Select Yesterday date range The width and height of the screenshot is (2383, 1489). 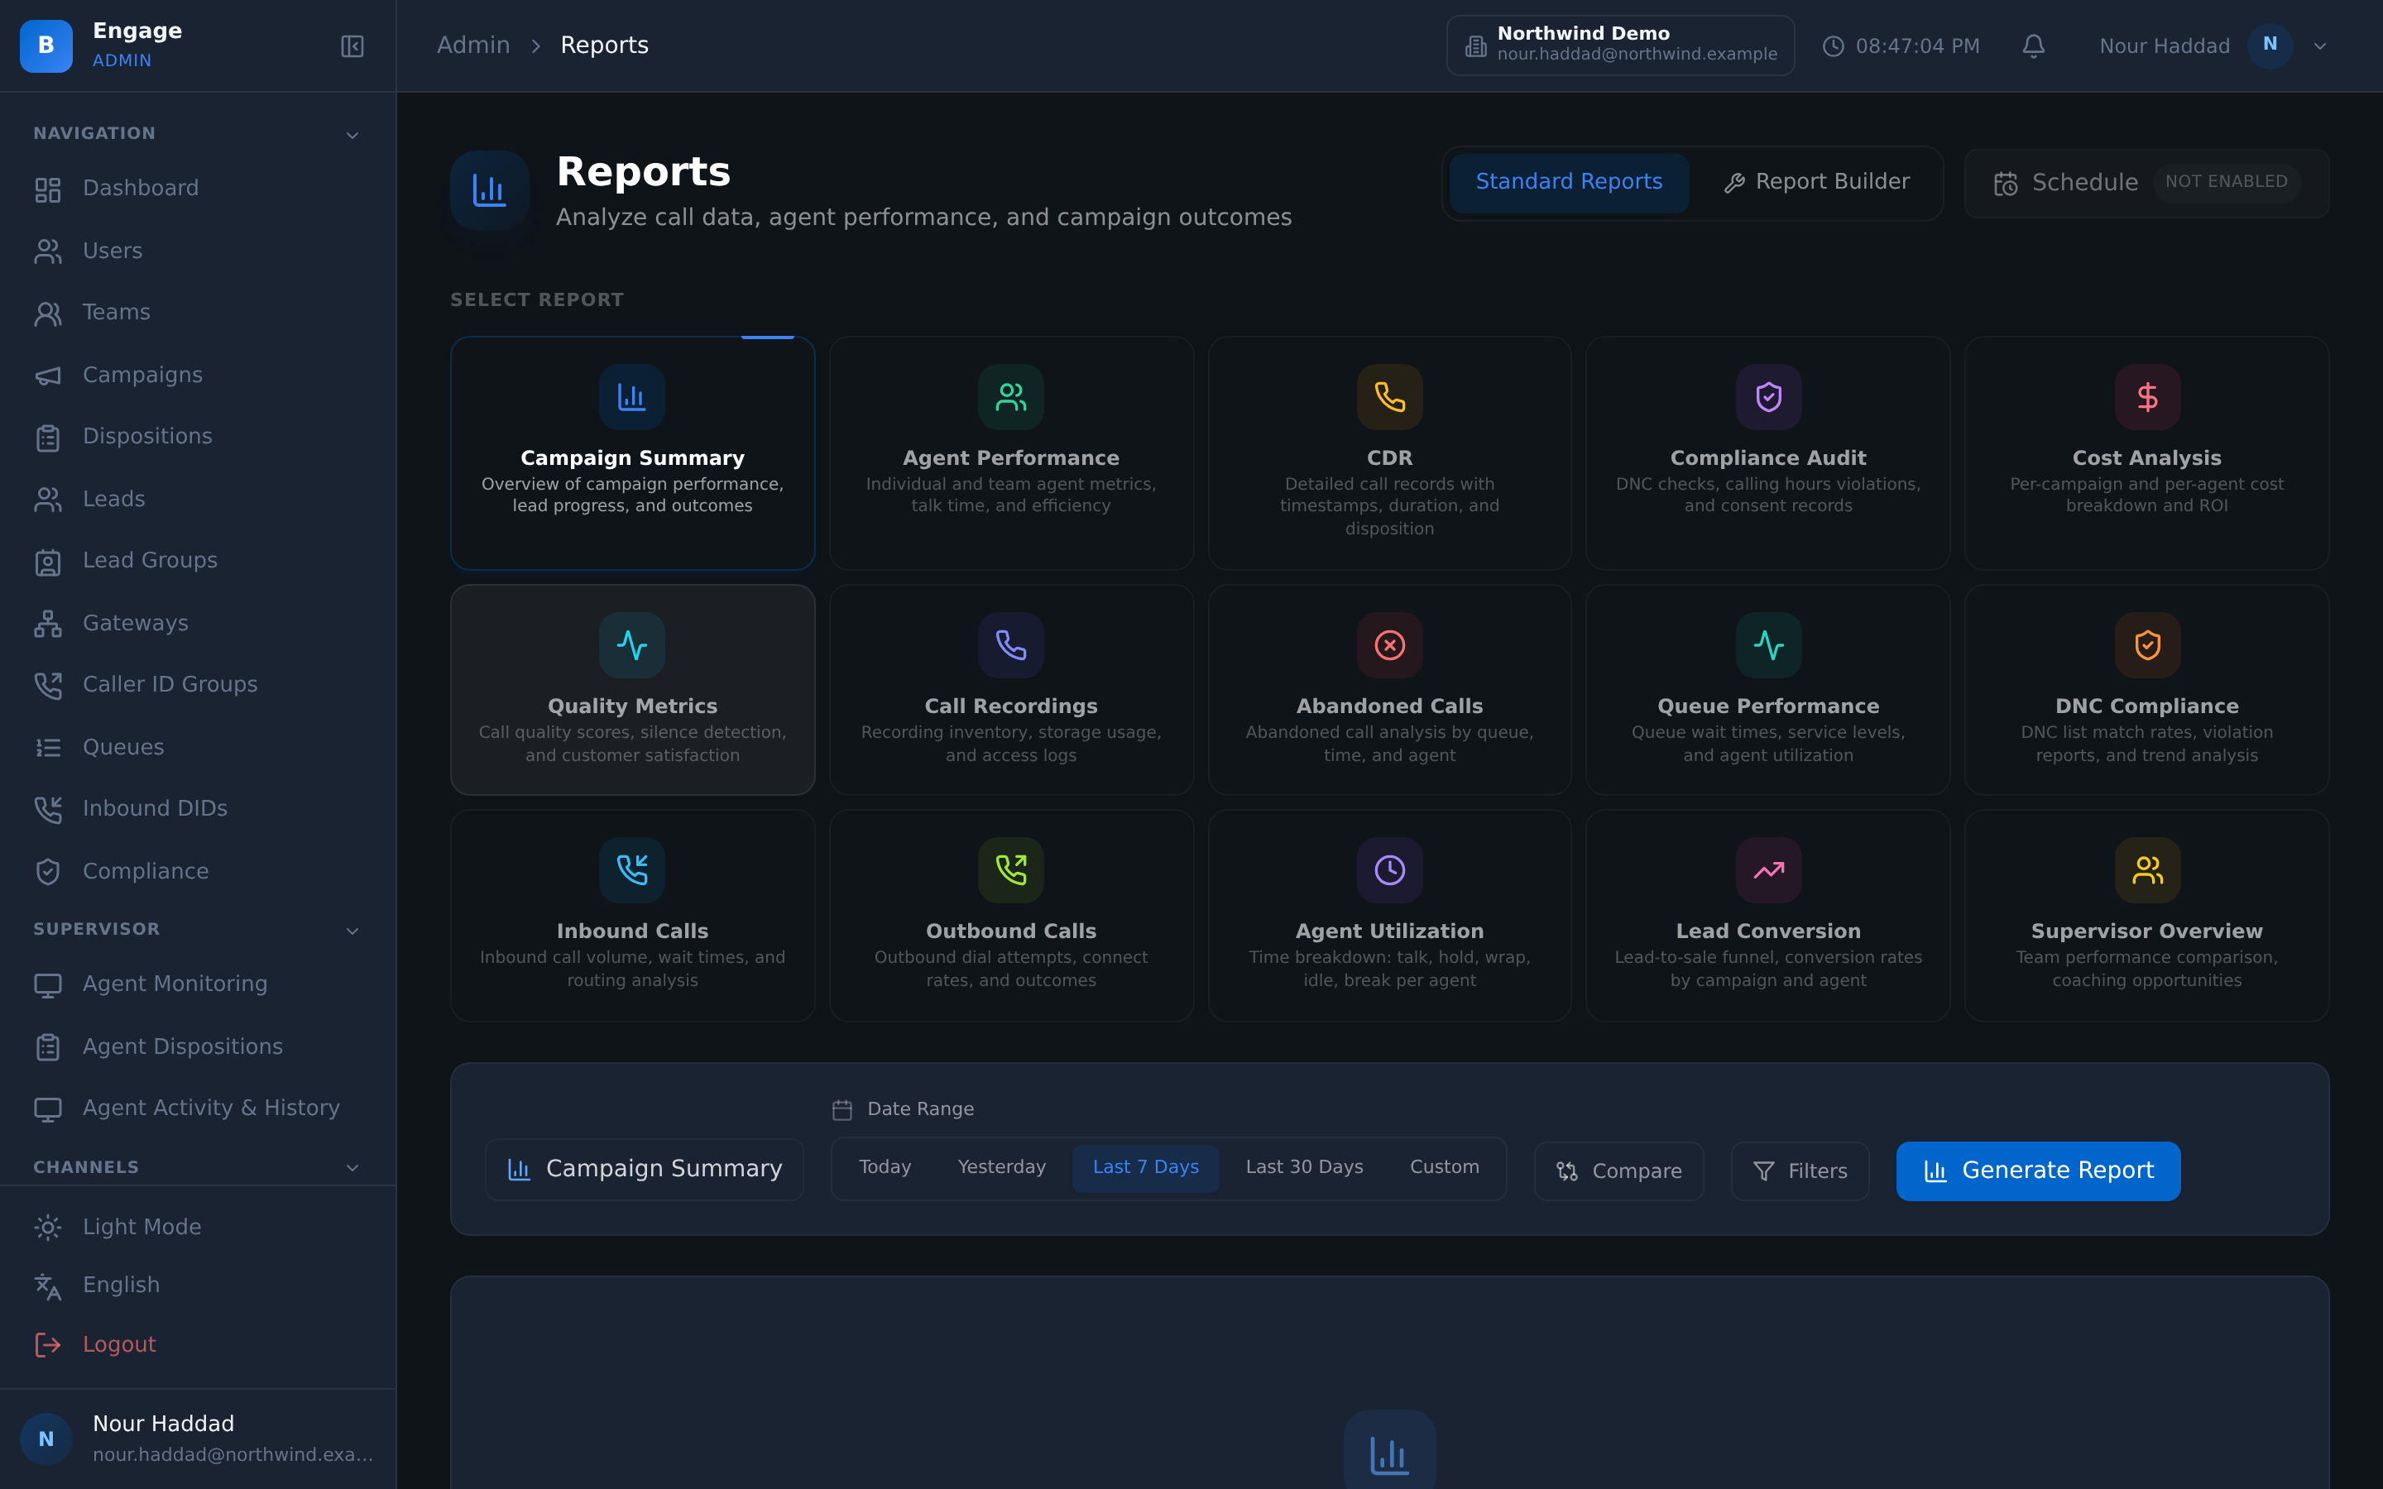pyautogui.click(x=1001, y=1167)
